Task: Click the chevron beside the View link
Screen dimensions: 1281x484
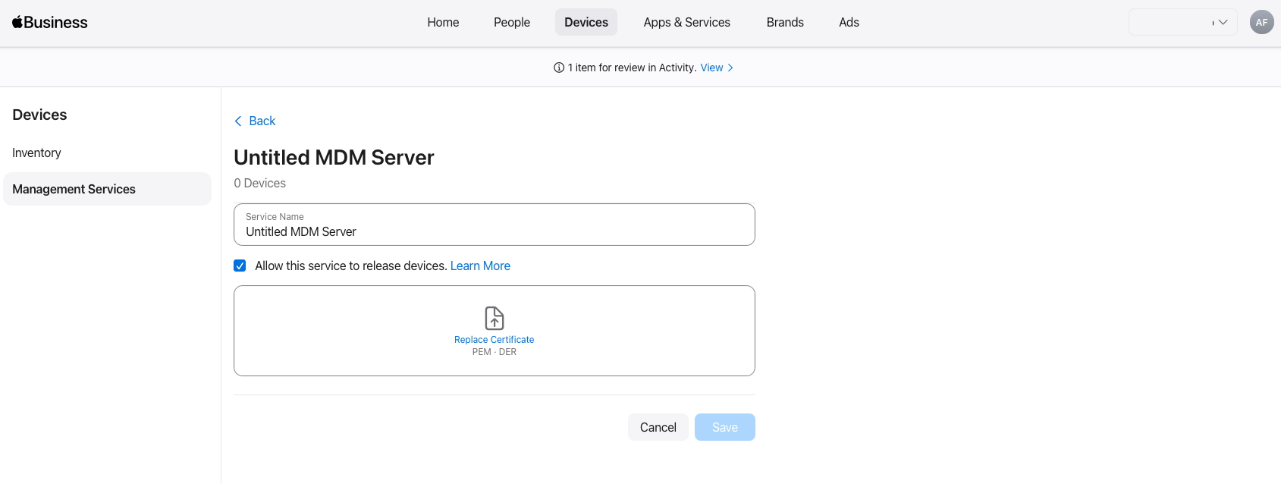Action: pyautogui.click(x=730, y=68)
